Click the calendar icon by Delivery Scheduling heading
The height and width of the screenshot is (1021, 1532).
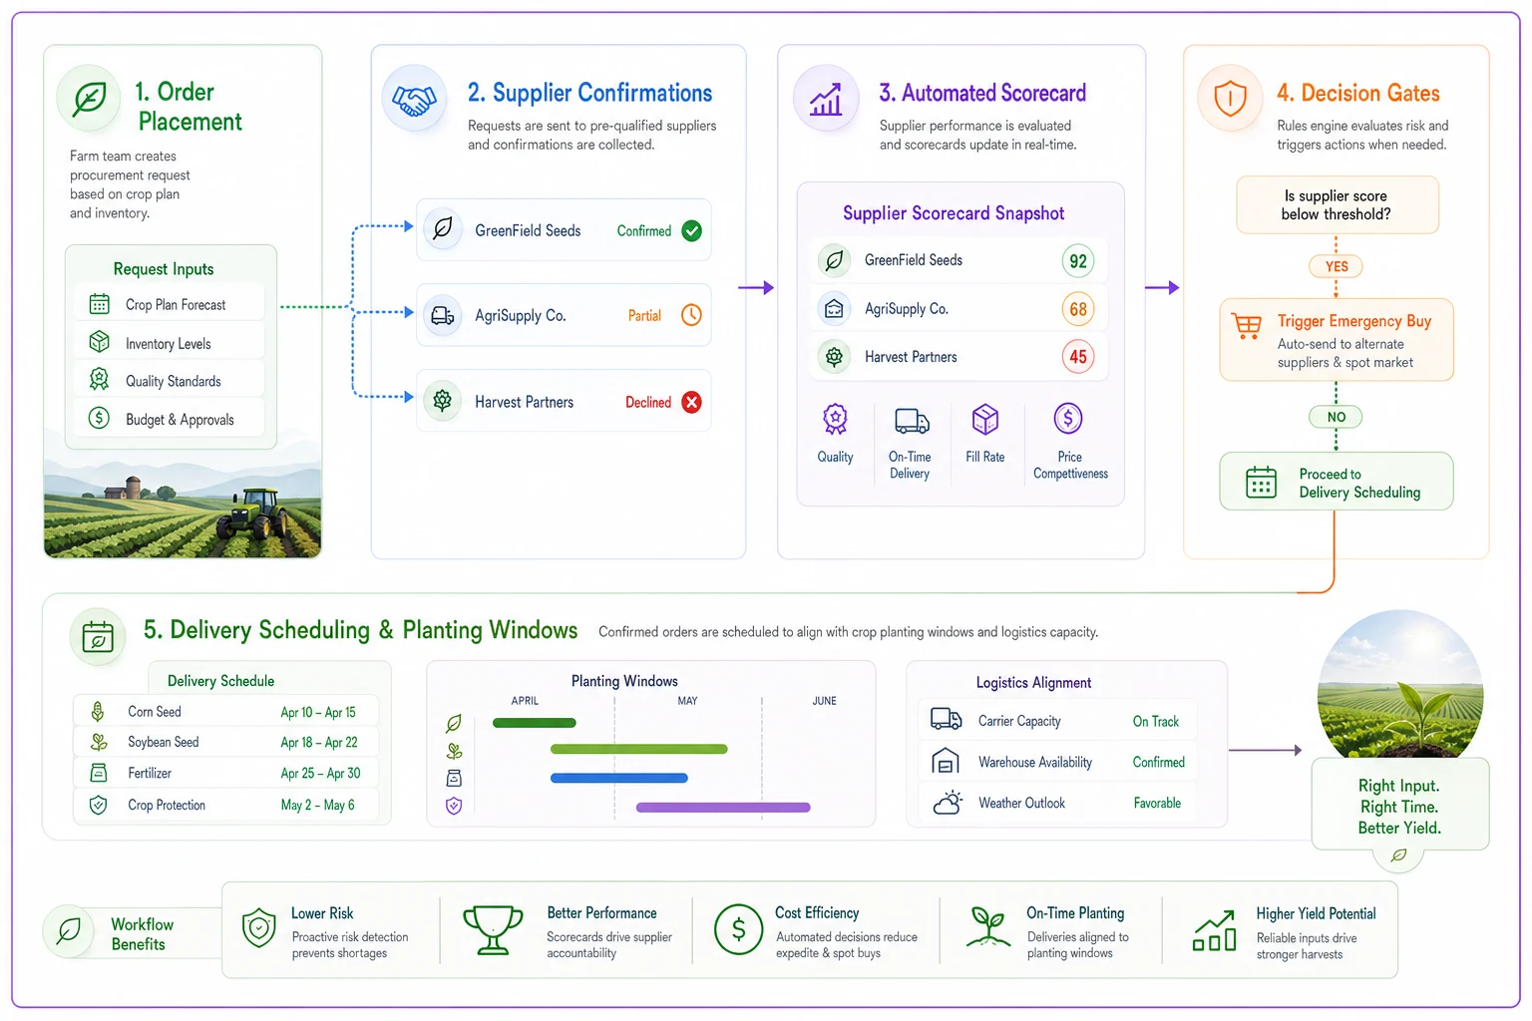[x=98, y=636]
